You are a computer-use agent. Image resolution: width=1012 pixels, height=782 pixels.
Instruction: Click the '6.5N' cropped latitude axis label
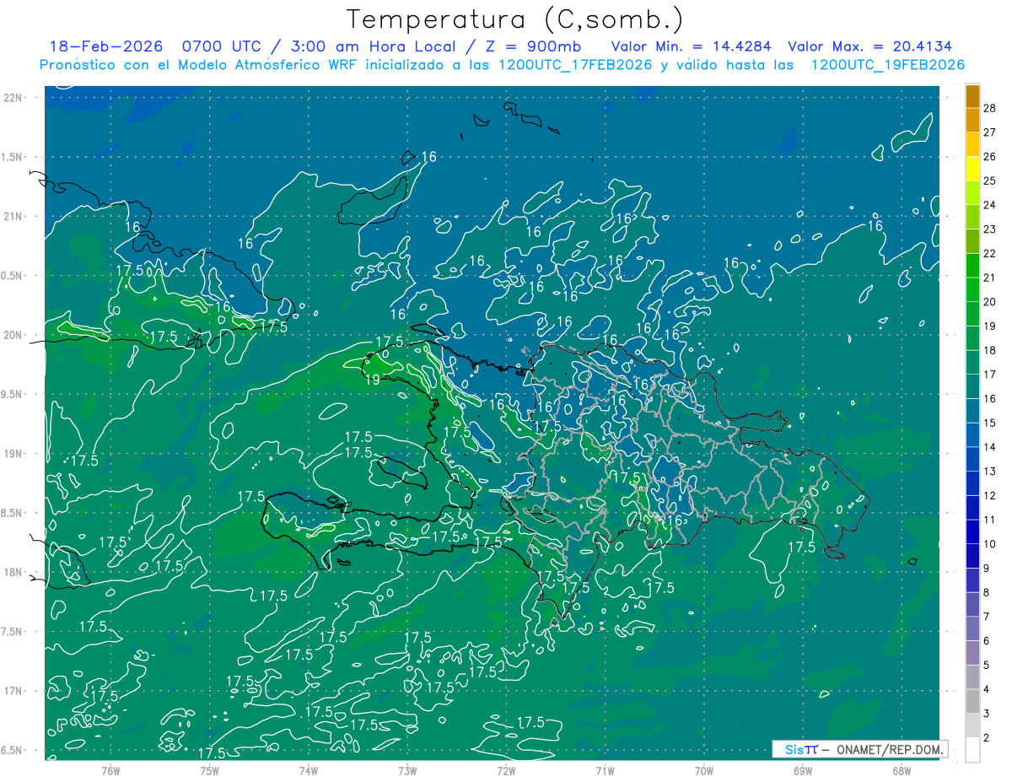pyautogui.click(x=13, y=751)
